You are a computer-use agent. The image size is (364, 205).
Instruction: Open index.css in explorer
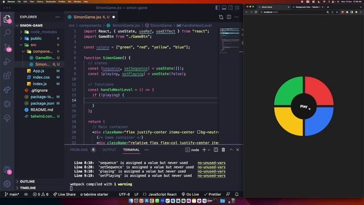point(41,77)
